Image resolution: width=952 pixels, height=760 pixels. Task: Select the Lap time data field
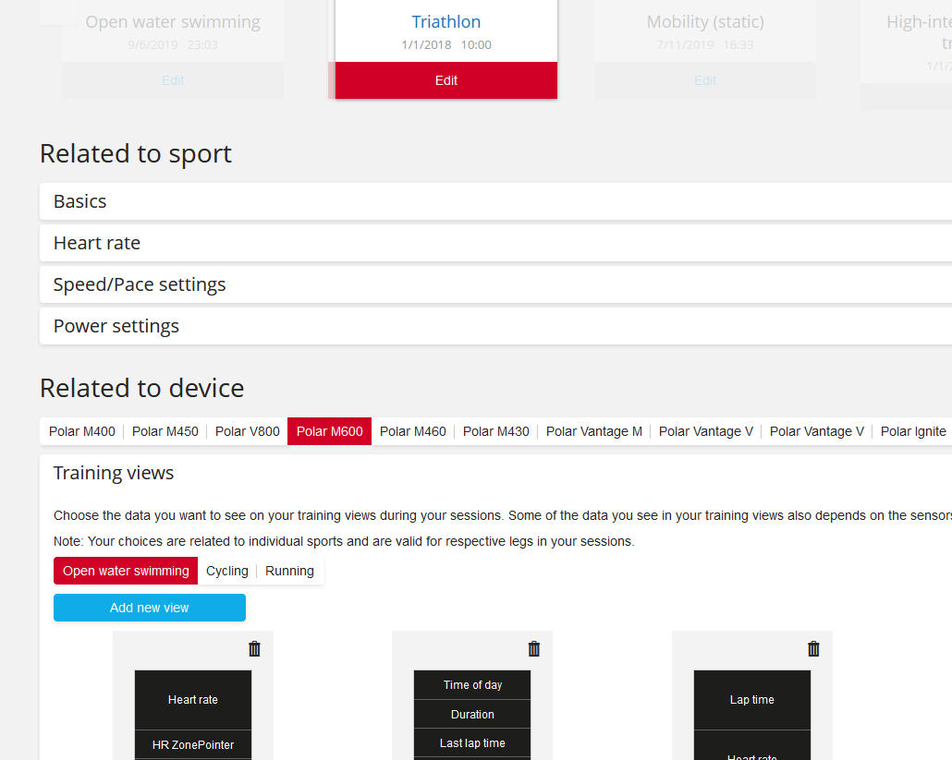tap(751, 699)
